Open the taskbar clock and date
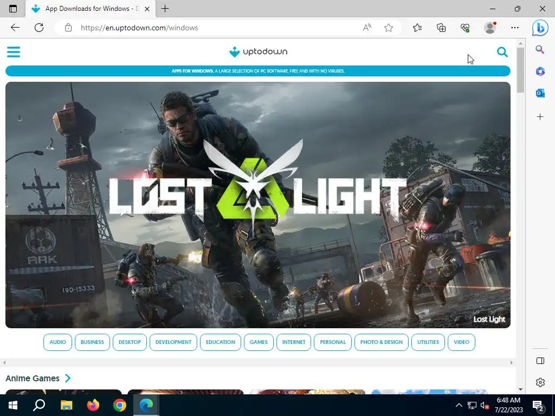555x416 pixels. click(x=508, y=405)
